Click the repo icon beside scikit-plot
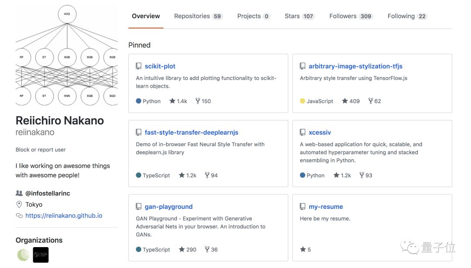The width and height of the screenshot is (471, 268). [x=139, y=66]
